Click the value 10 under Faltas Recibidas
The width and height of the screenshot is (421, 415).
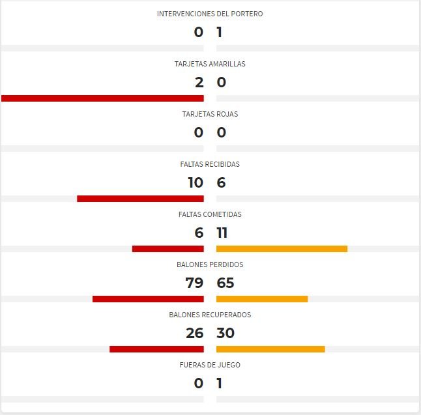[x=196, y=182]
